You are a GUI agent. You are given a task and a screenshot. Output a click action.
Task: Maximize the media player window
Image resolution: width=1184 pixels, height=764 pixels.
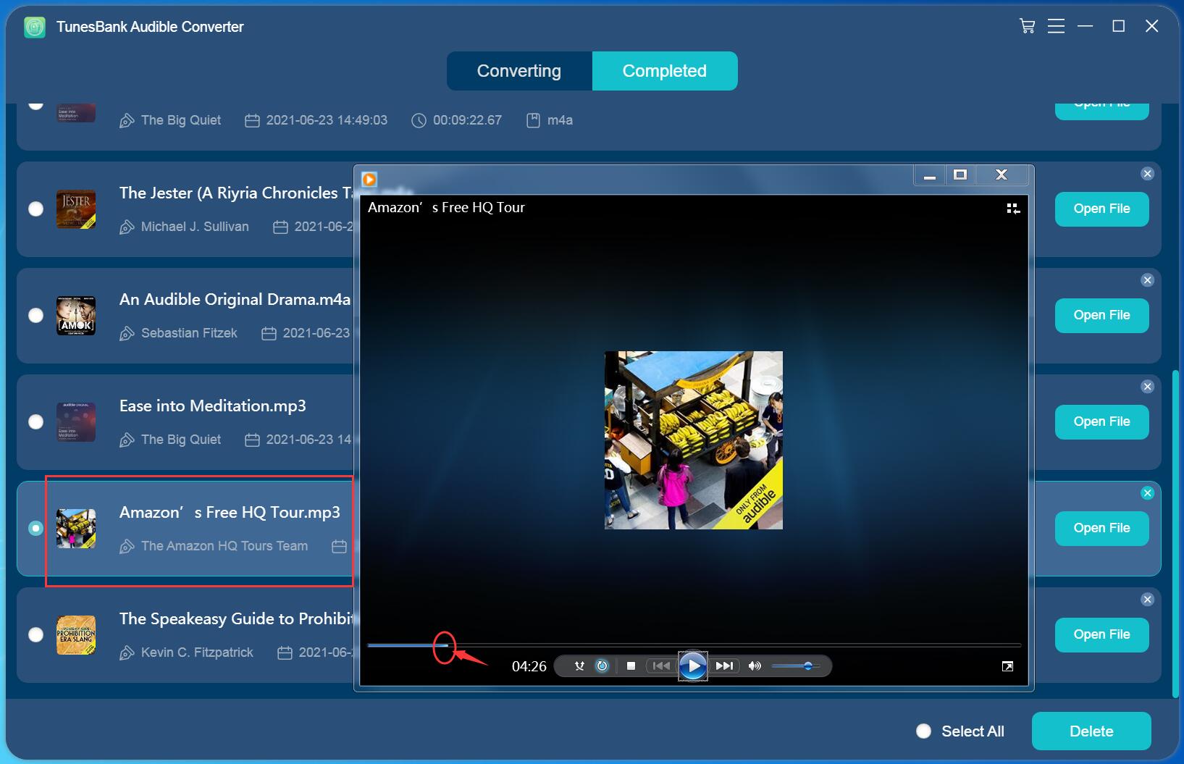pos(960,175)
